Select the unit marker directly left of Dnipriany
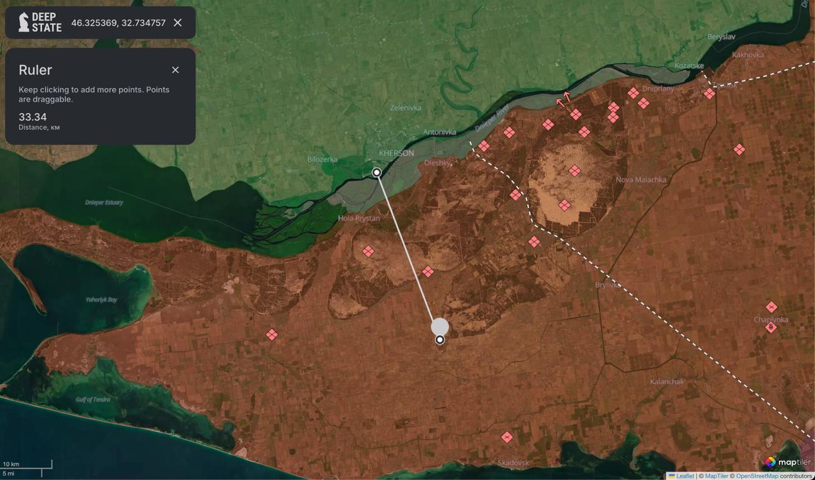Screen dimensions: 815x480 pyautogui.click(x=633, y=93)
